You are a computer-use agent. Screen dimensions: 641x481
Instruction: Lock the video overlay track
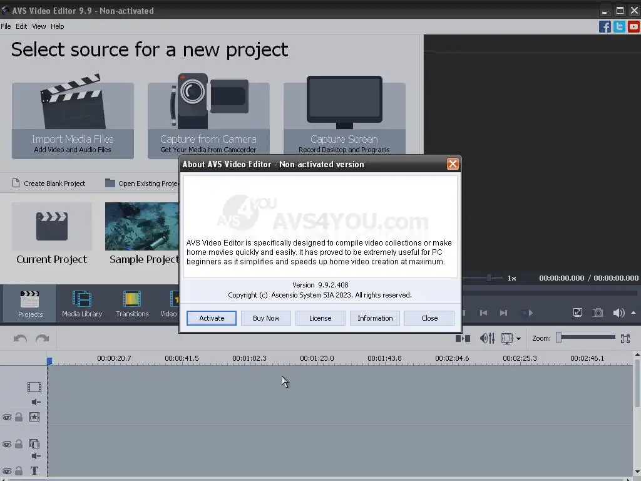(19, 444)
